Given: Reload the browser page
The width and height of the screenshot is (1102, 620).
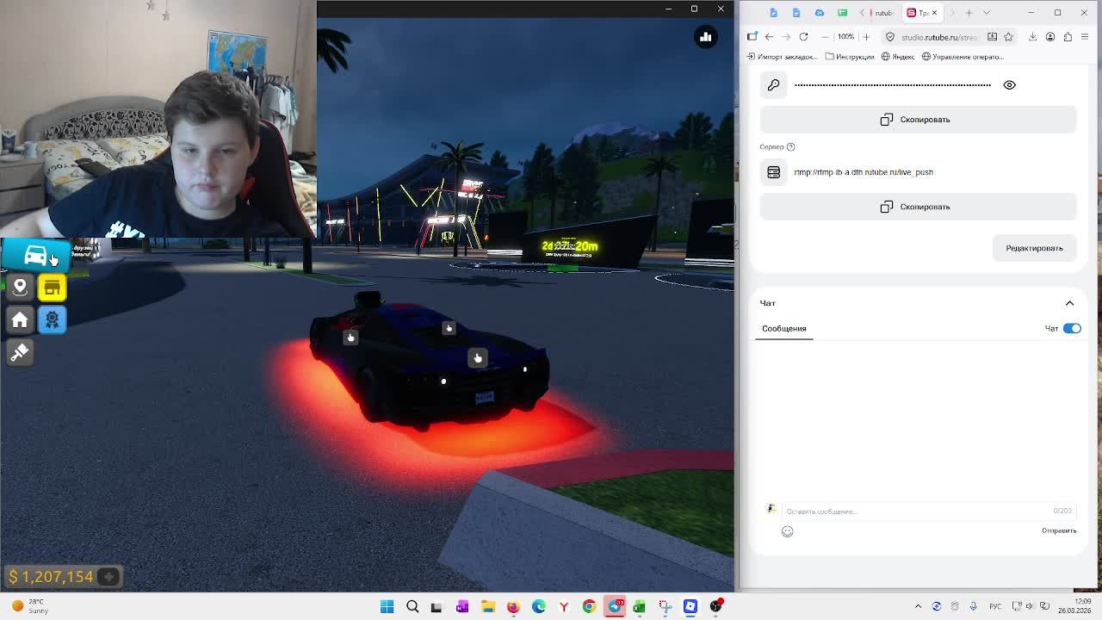Looking at the screenshot, I should 803,37.
